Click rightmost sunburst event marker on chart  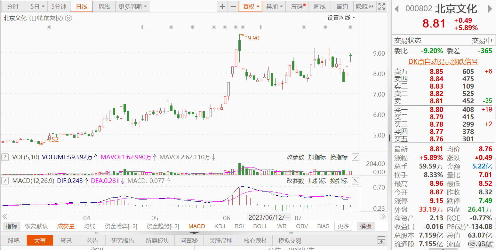coord(350,27)
